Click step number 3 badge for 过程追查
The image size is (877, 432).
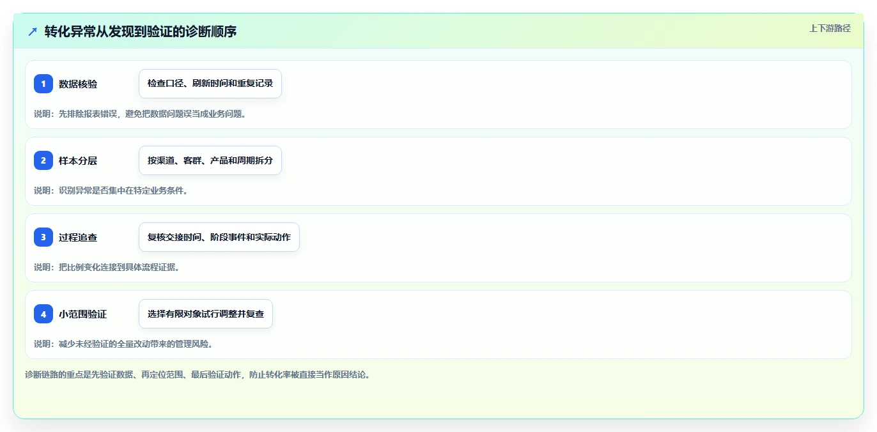pos(43,237)
